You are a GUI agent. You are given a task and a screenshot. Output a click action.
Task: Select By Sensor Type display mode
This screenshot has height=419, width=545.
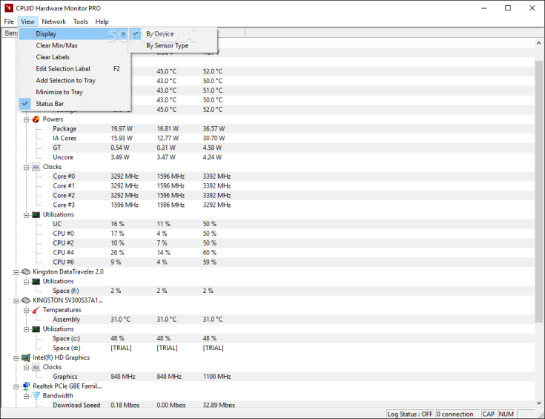[x=167, y=46]
